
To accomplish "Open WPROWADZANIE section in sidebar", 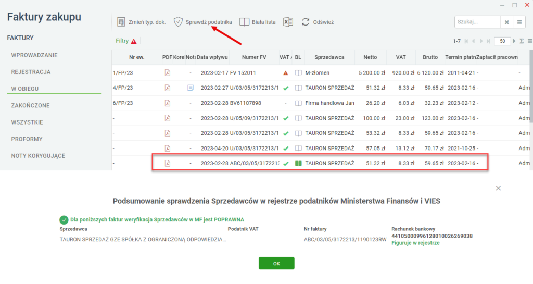I will click(34, 55).
